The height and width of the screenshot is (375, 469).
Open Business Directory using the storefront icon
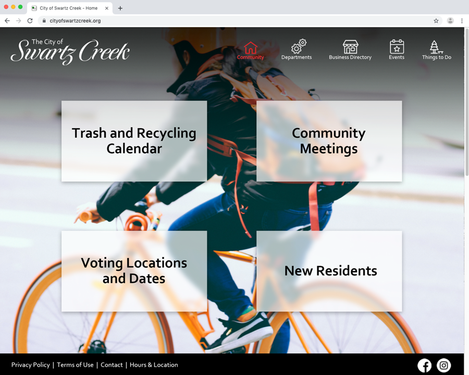click(350, 45)
